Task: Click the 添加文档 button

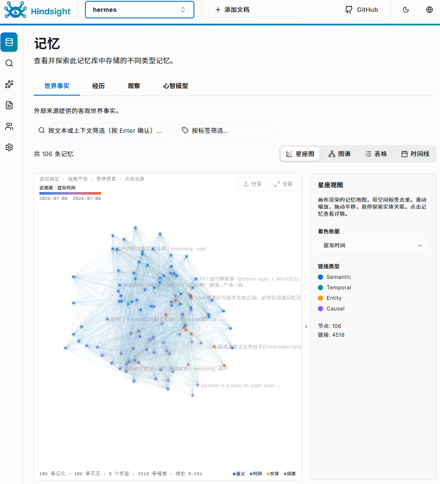Action: [232, 10]
